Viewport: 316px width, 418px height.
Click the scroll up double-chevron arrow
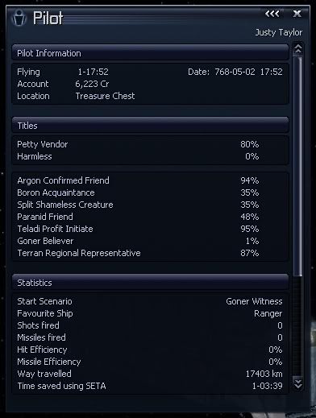298,48
